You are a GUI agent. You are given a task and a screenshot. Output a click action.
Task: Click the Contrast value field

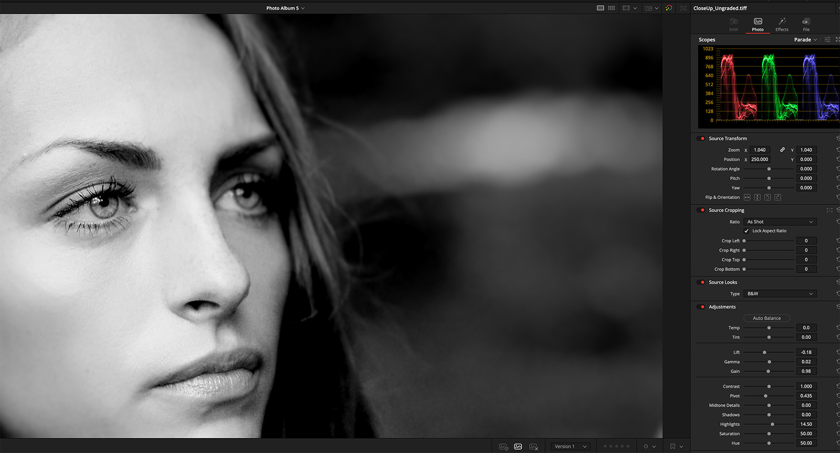806,387
